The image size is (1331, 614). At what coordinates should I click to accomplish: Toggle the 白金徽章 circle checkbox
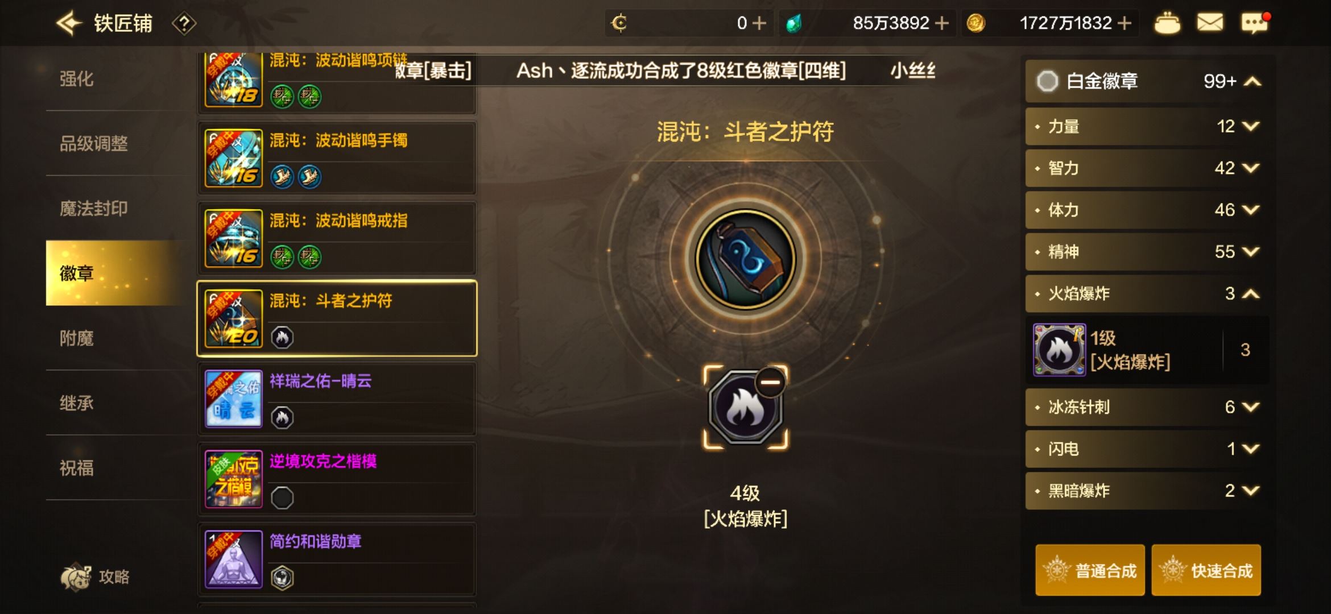pos(1047,81)
